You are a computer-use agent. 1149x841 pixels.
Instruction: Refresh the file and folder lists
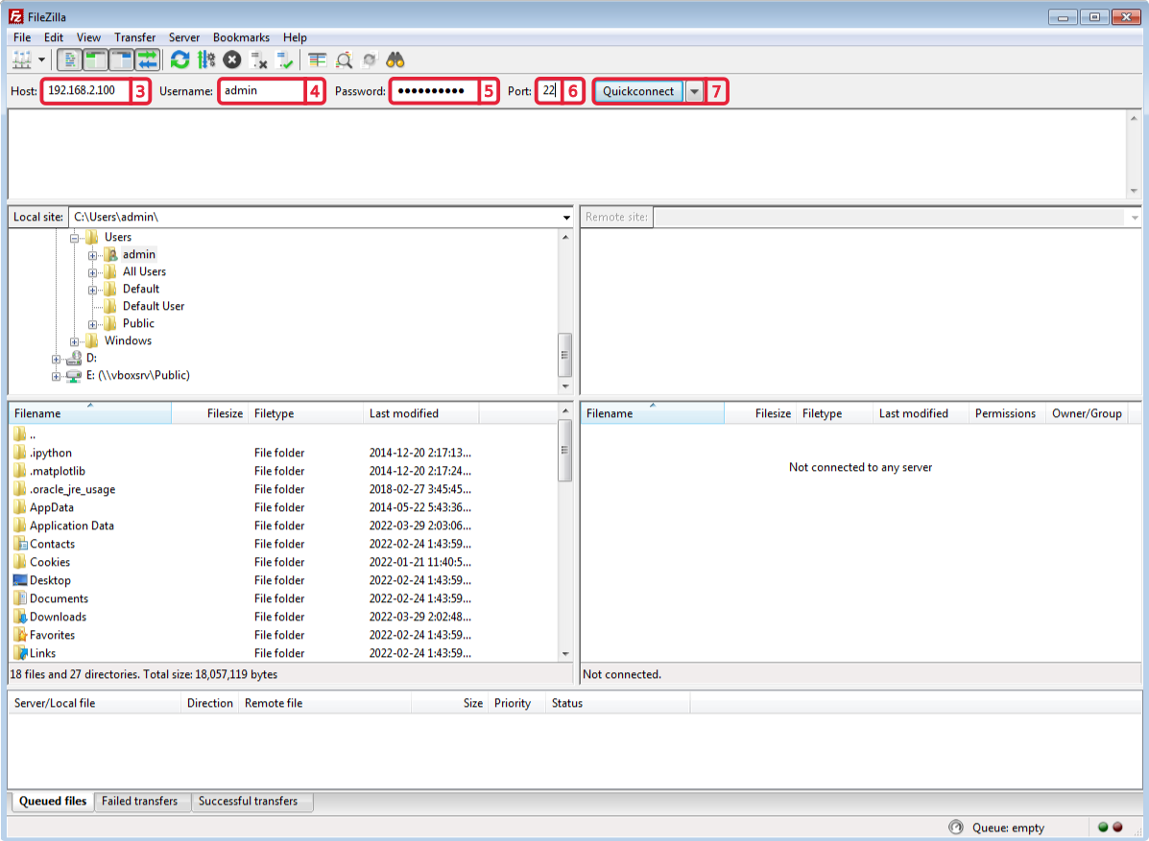point(180,60)
